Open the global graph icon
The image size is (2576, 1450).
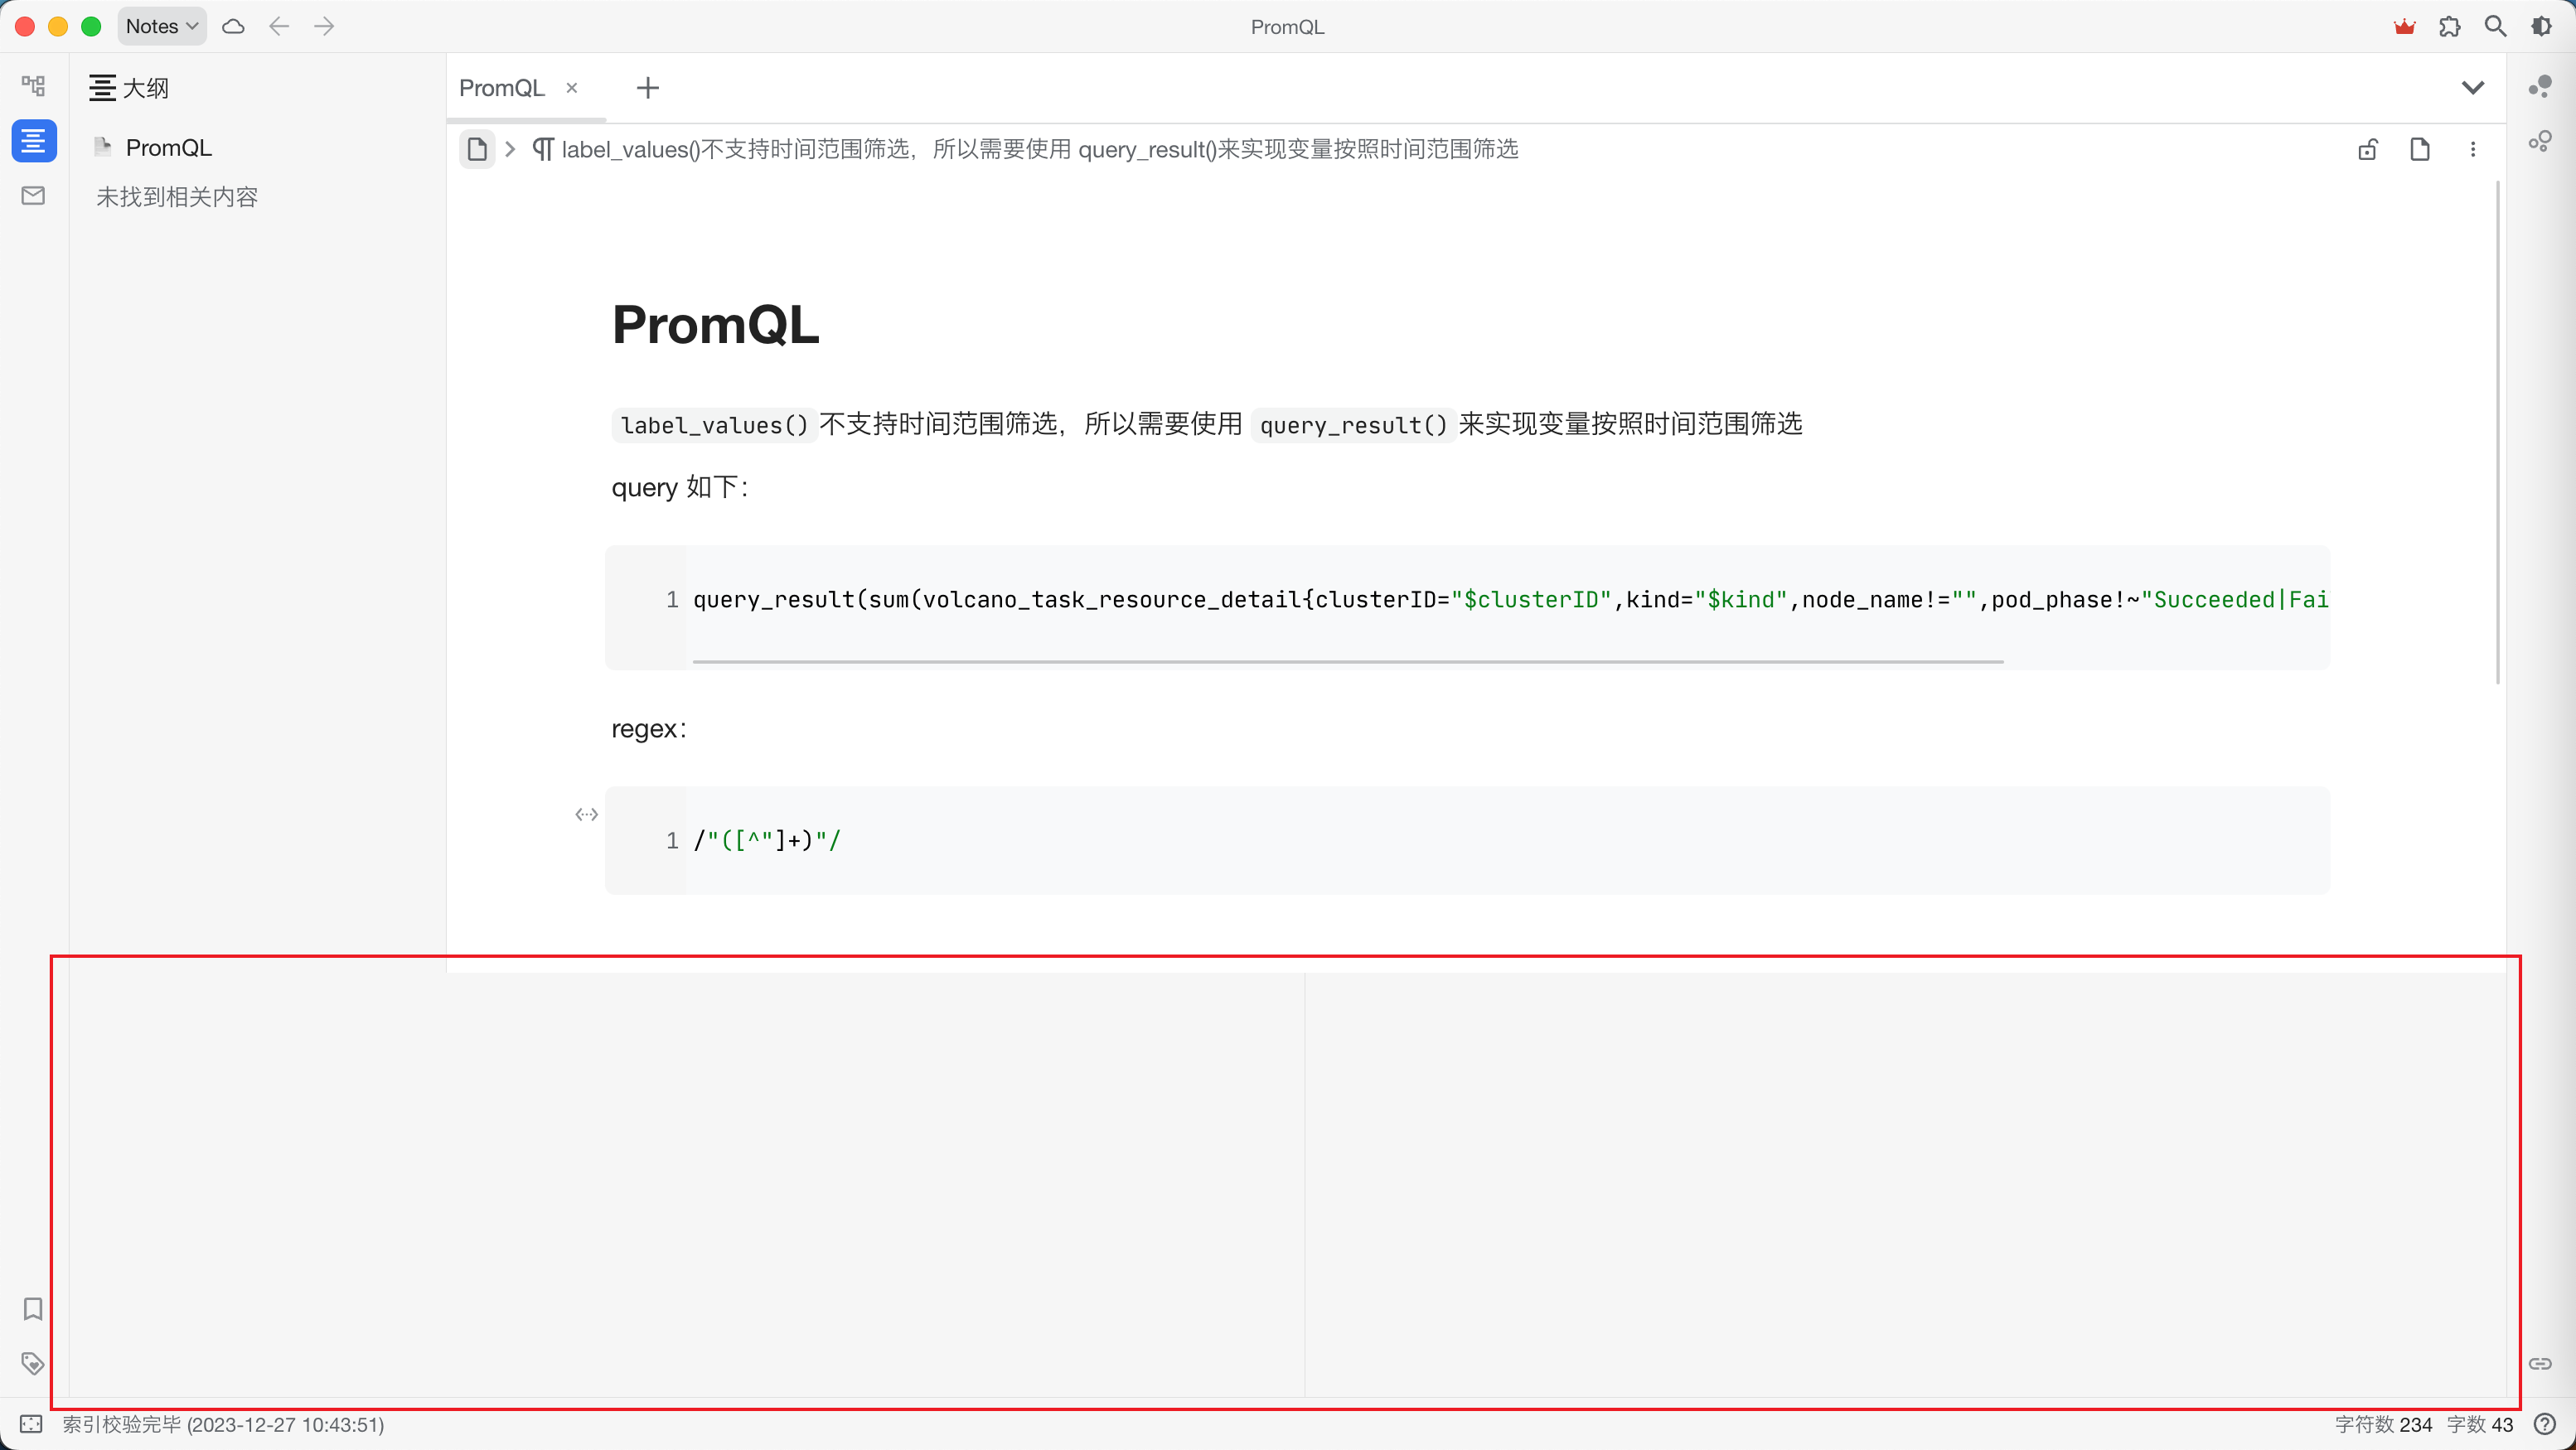coord(2540,141)
